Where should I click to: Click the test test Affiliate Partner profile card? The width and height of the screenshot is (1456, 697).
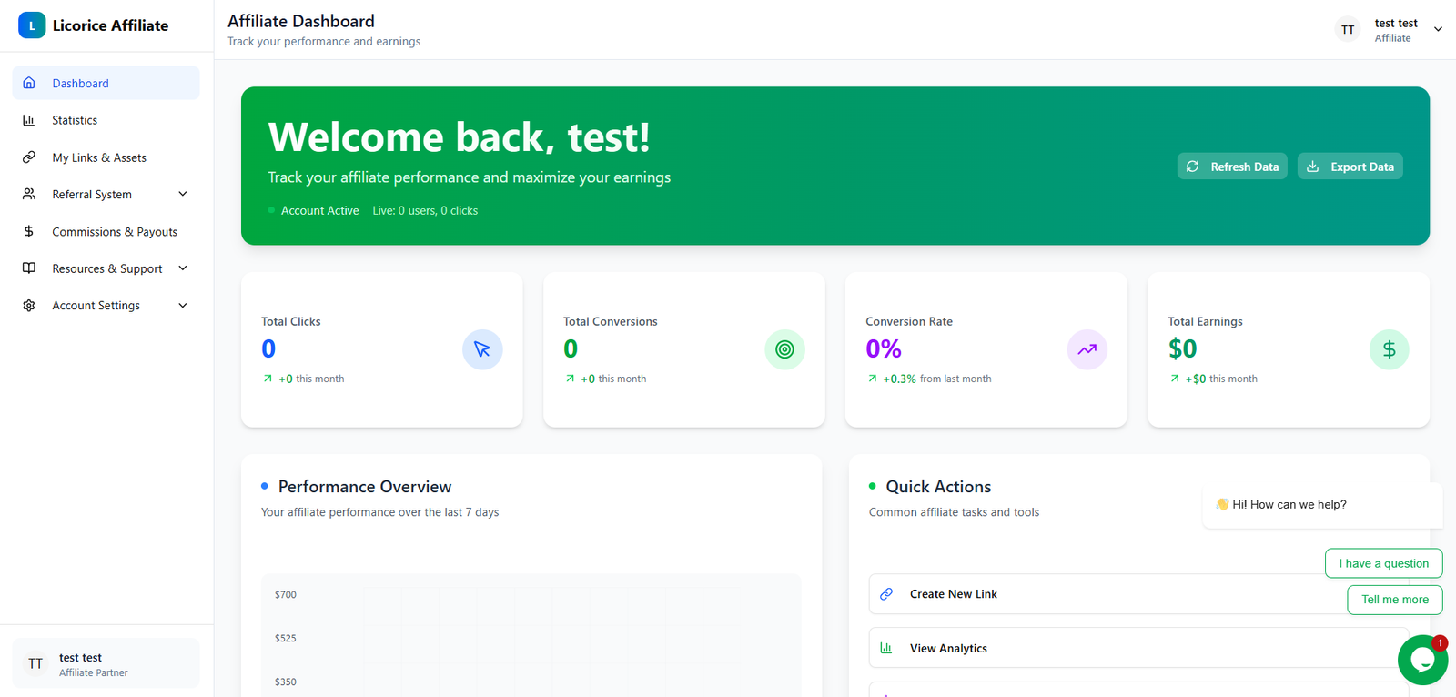coord(106,664)
